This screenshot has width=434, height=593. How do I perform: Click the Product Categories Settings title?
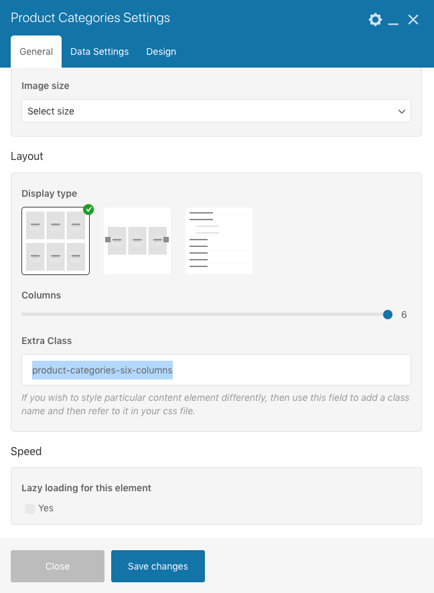tap(90, 18)
